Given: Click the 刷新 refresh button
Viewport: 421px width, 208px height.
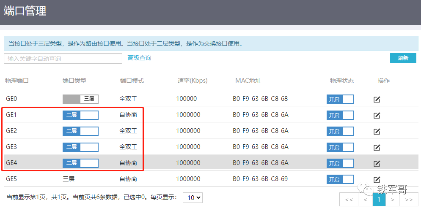Looking at the screenshot, I should coord(403,58).
